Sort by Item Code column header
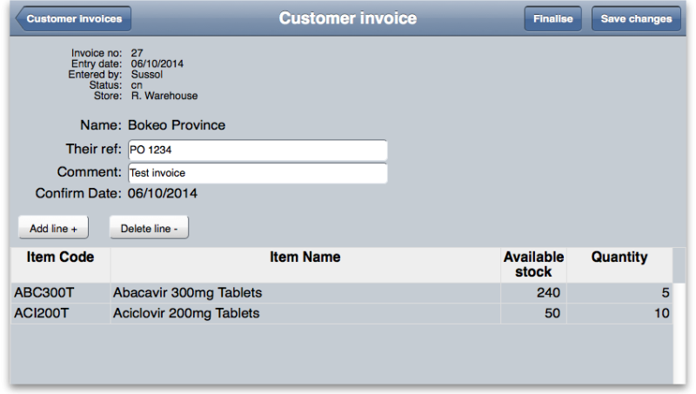The width and height of the screenshot is (696, 394). pos(60,257)
